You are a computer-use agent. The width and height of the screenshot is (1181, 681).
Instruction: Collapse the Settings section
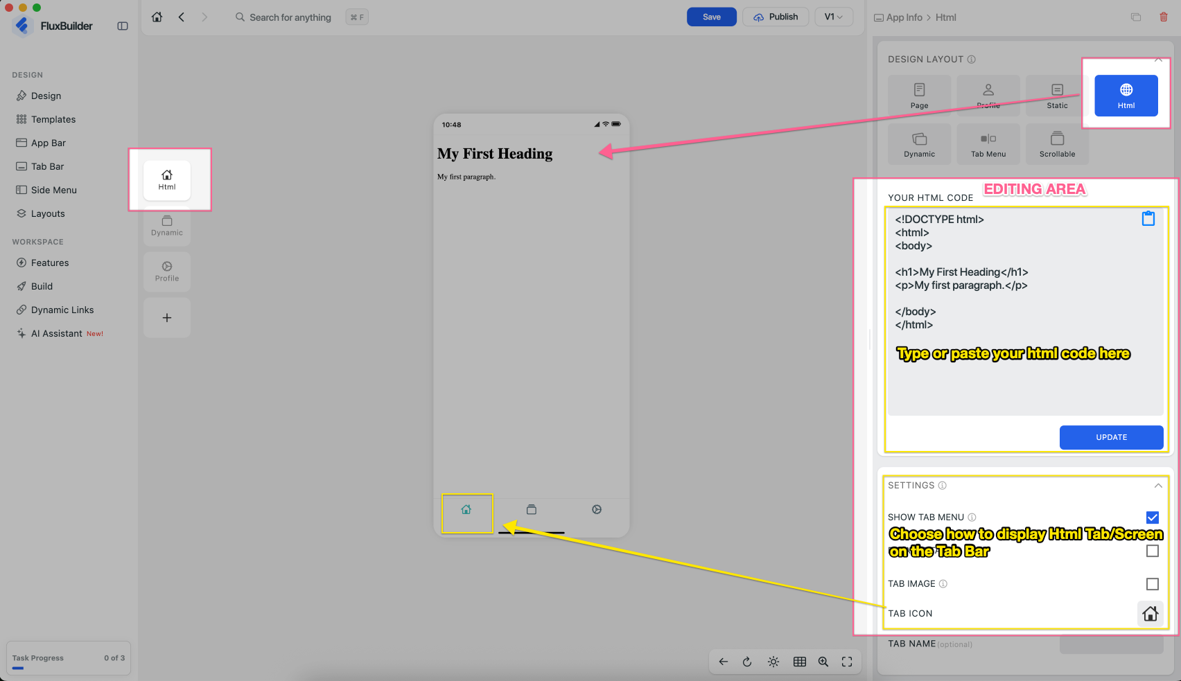pos(1158,486)
